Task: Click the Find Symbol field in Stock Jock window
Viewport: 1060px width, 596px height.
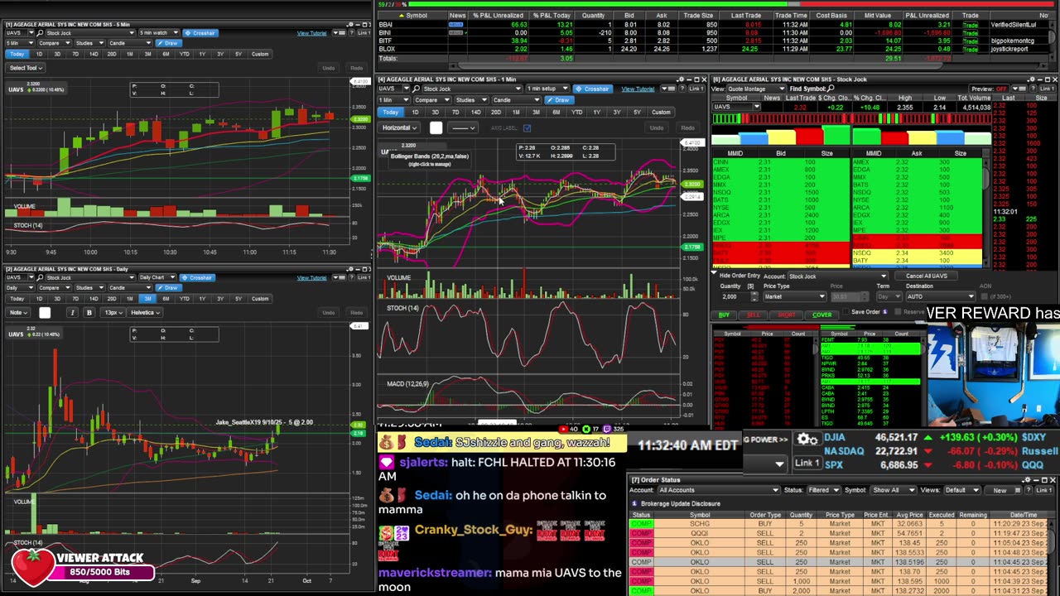Action: pyautogui.click(x=812, y=89)
